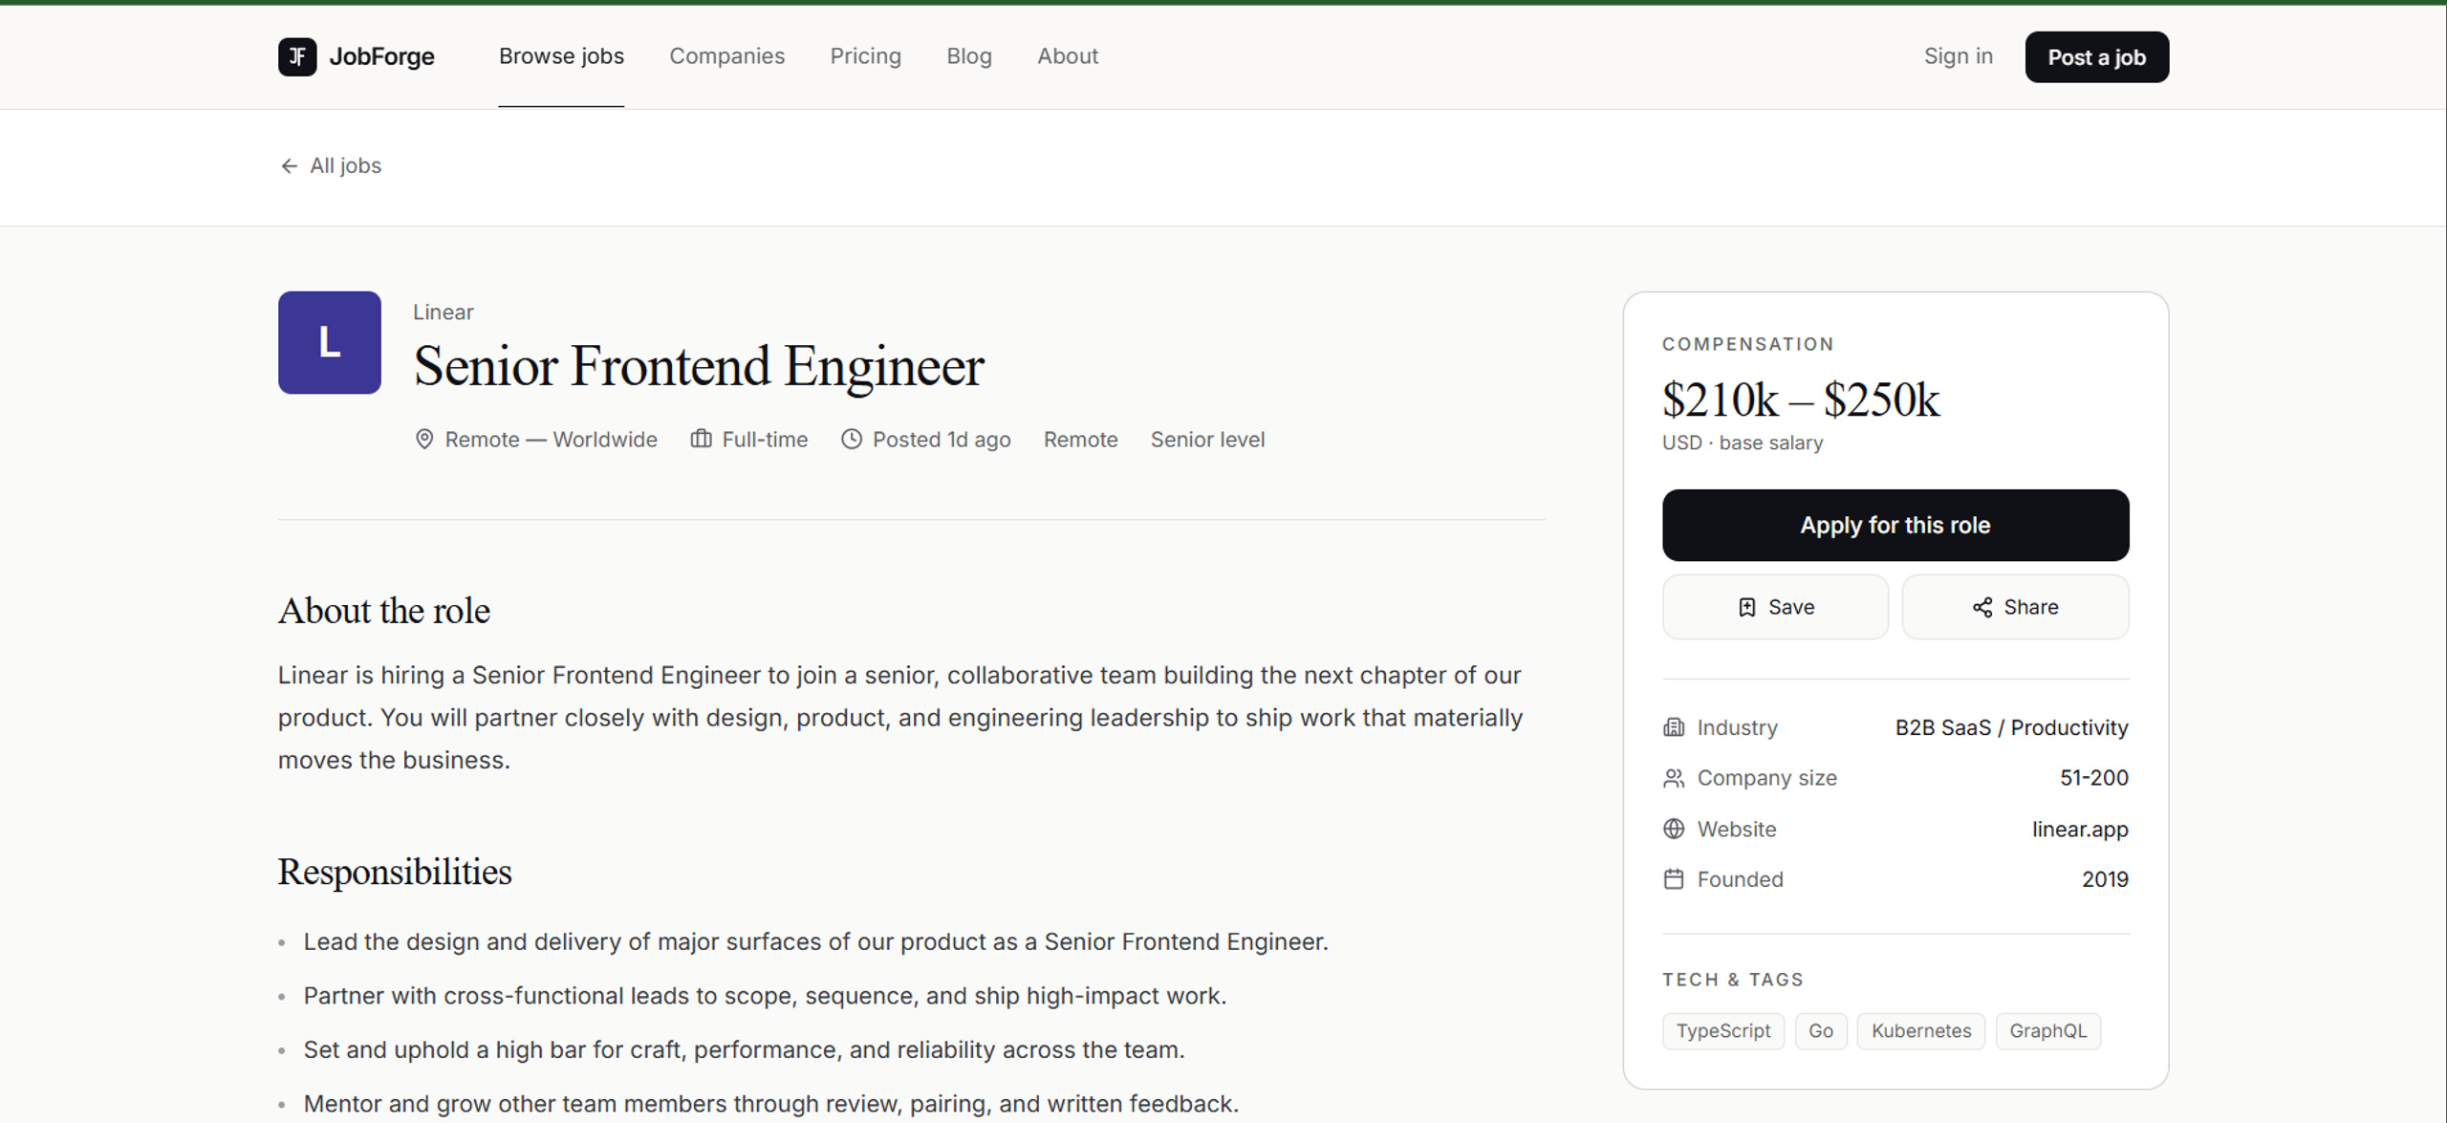Click the bullet starting 'Mentor and grow other team members'

(771, 1104)
